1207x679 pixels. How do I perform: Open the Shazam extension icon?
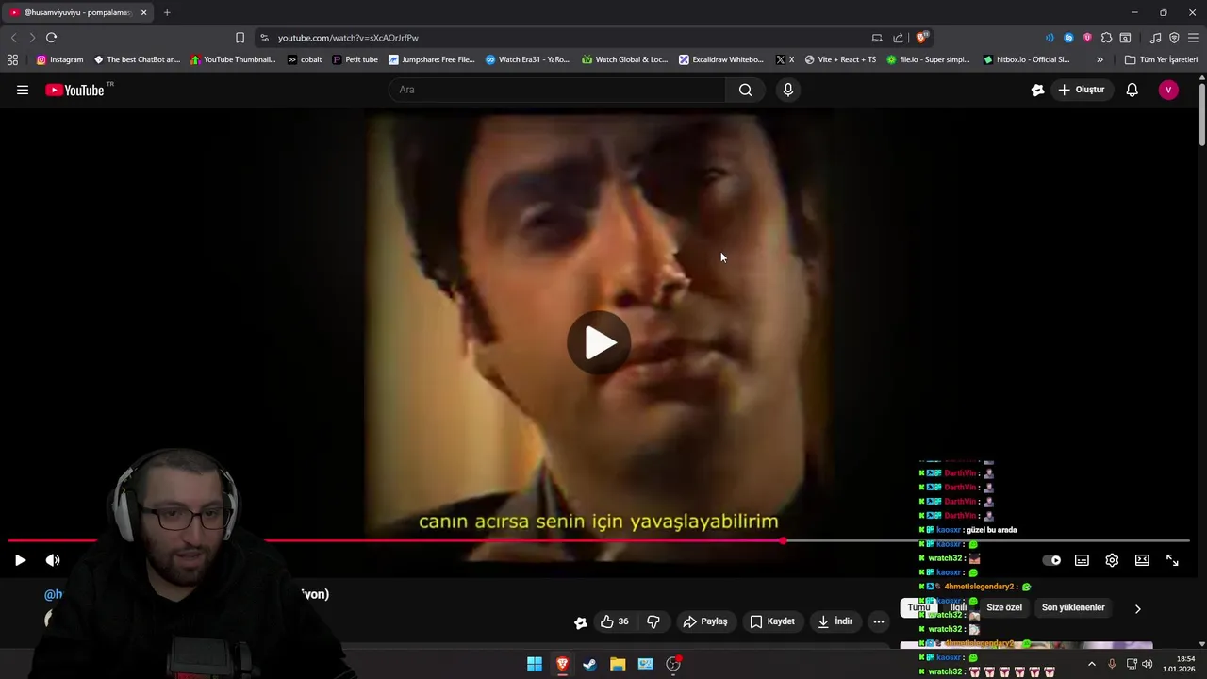[1068, 38]
